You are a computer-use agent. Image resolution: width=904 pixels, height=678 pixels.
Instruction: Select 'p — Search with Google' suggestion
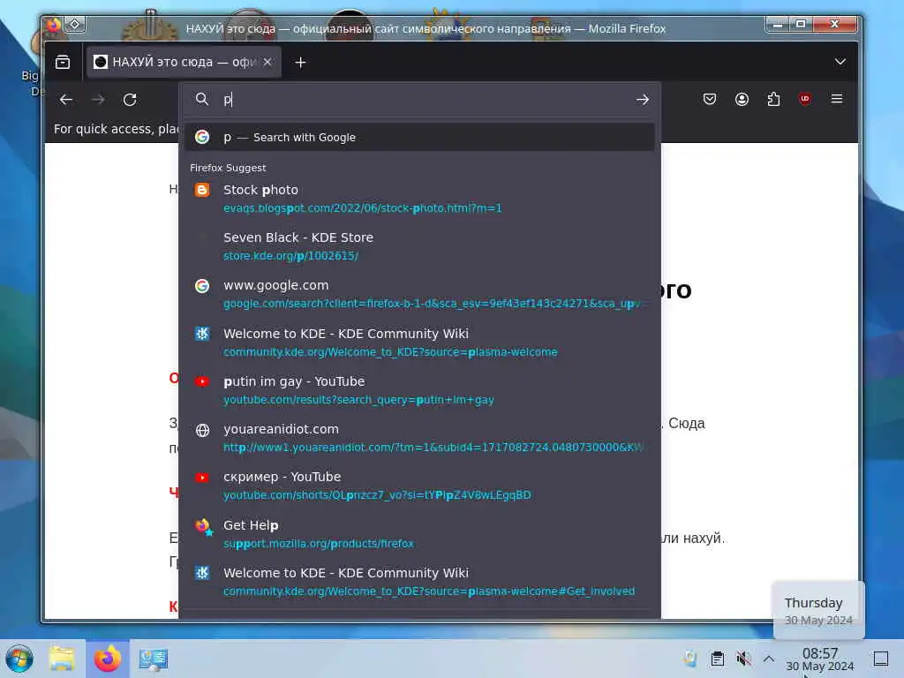419,137
